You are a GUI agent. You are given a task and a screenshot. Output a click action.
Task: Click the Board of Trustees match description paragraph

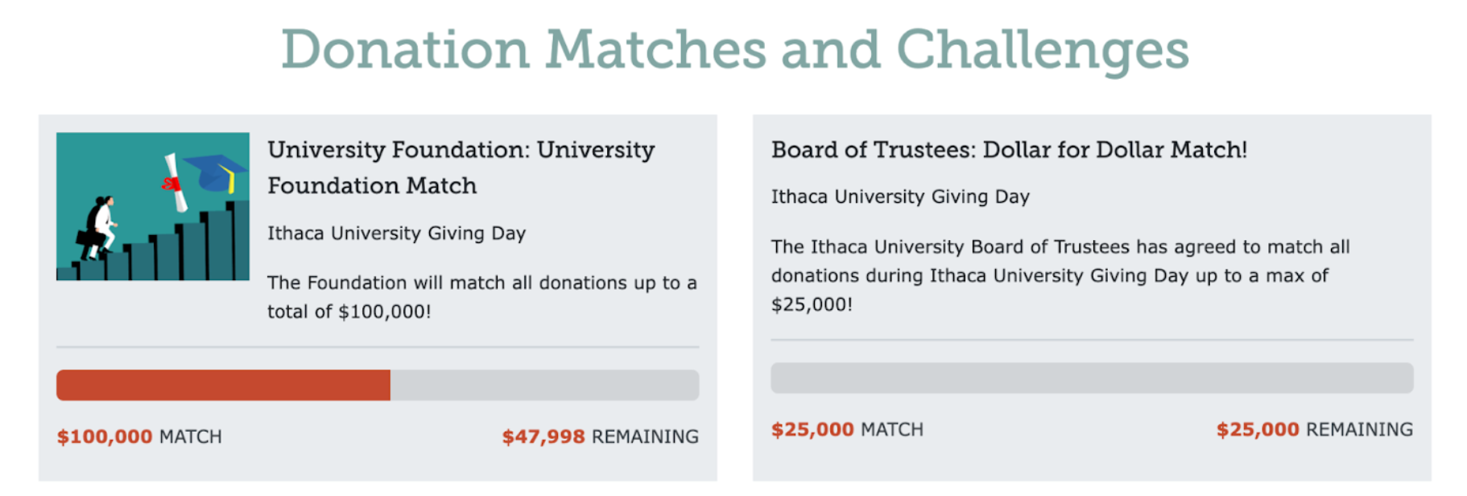1060,275
